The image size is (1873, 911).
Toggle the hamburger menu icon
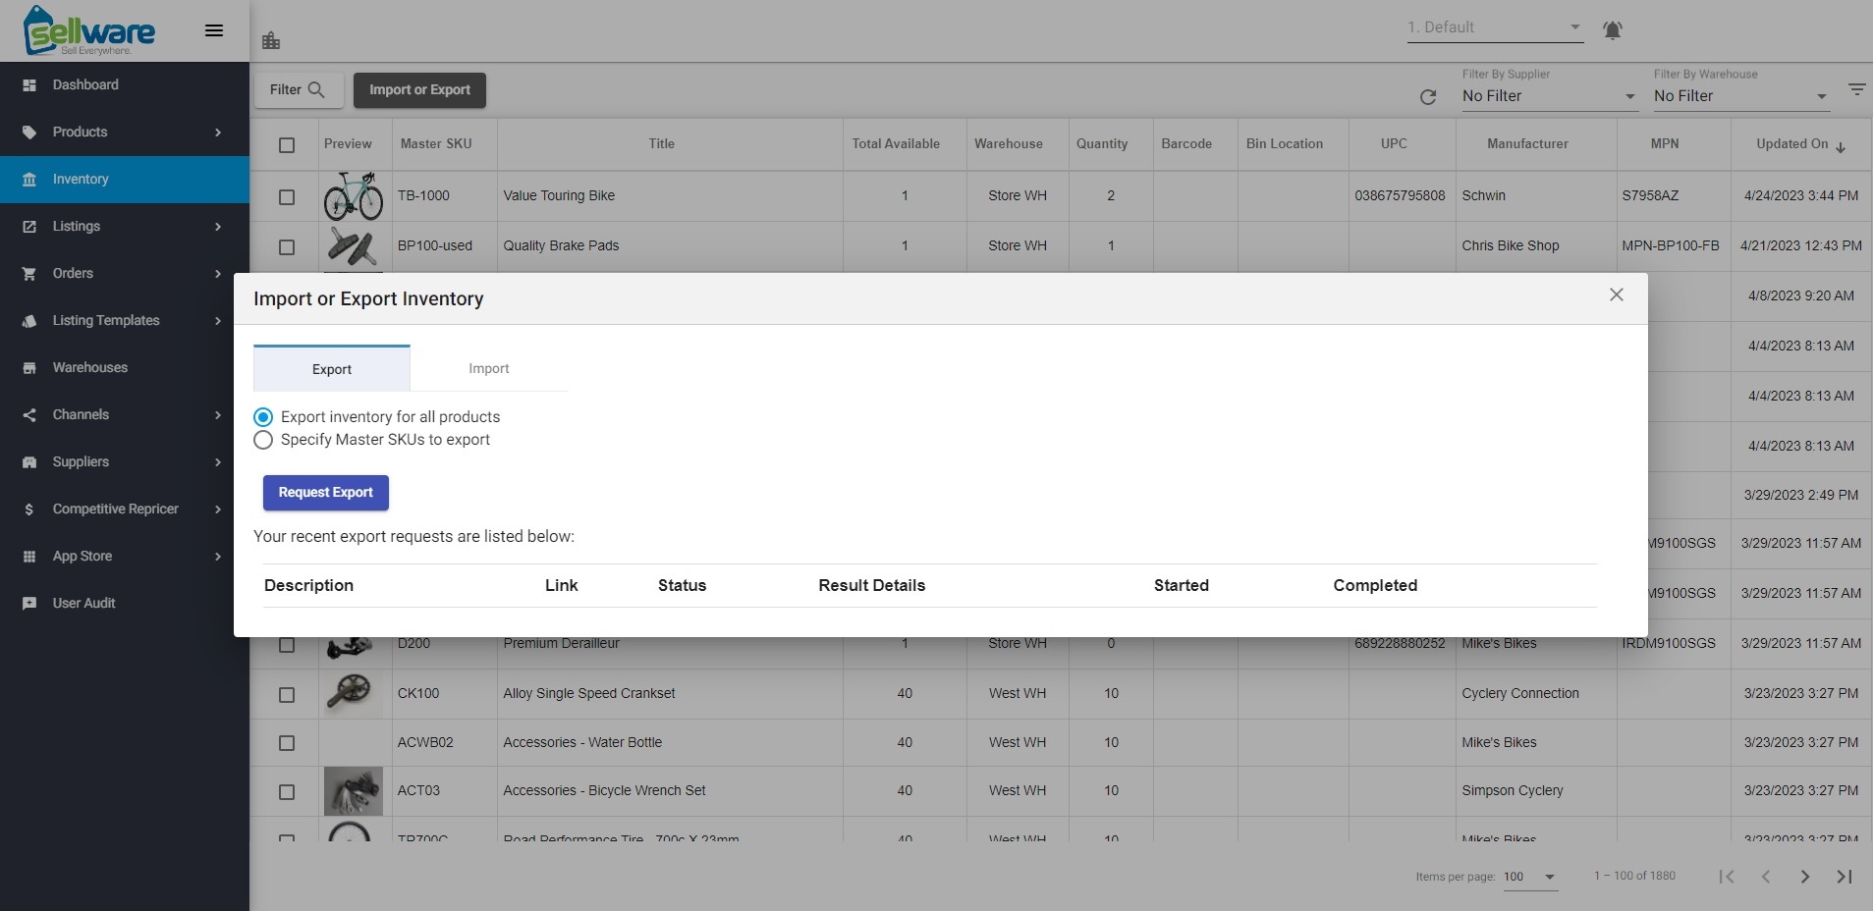(213, 30)
